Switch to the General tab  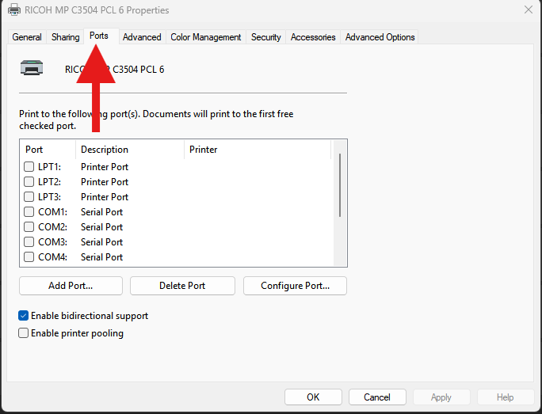[27, 37]
